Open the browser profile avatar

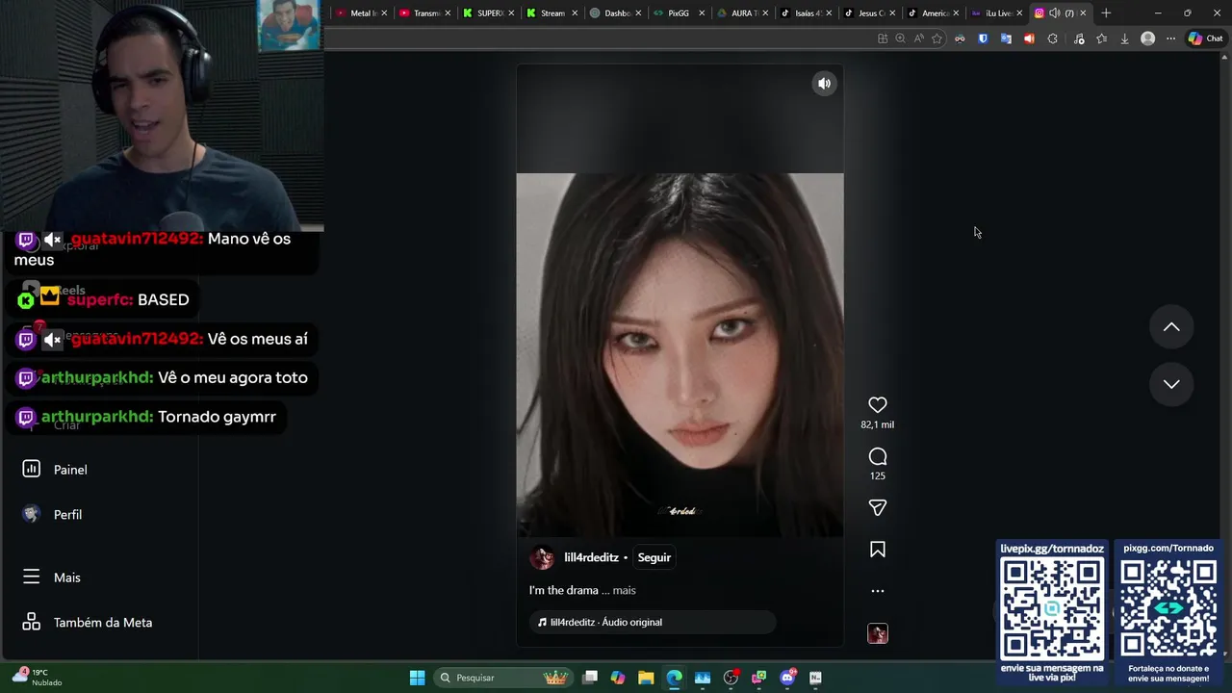click(1147, 38)
